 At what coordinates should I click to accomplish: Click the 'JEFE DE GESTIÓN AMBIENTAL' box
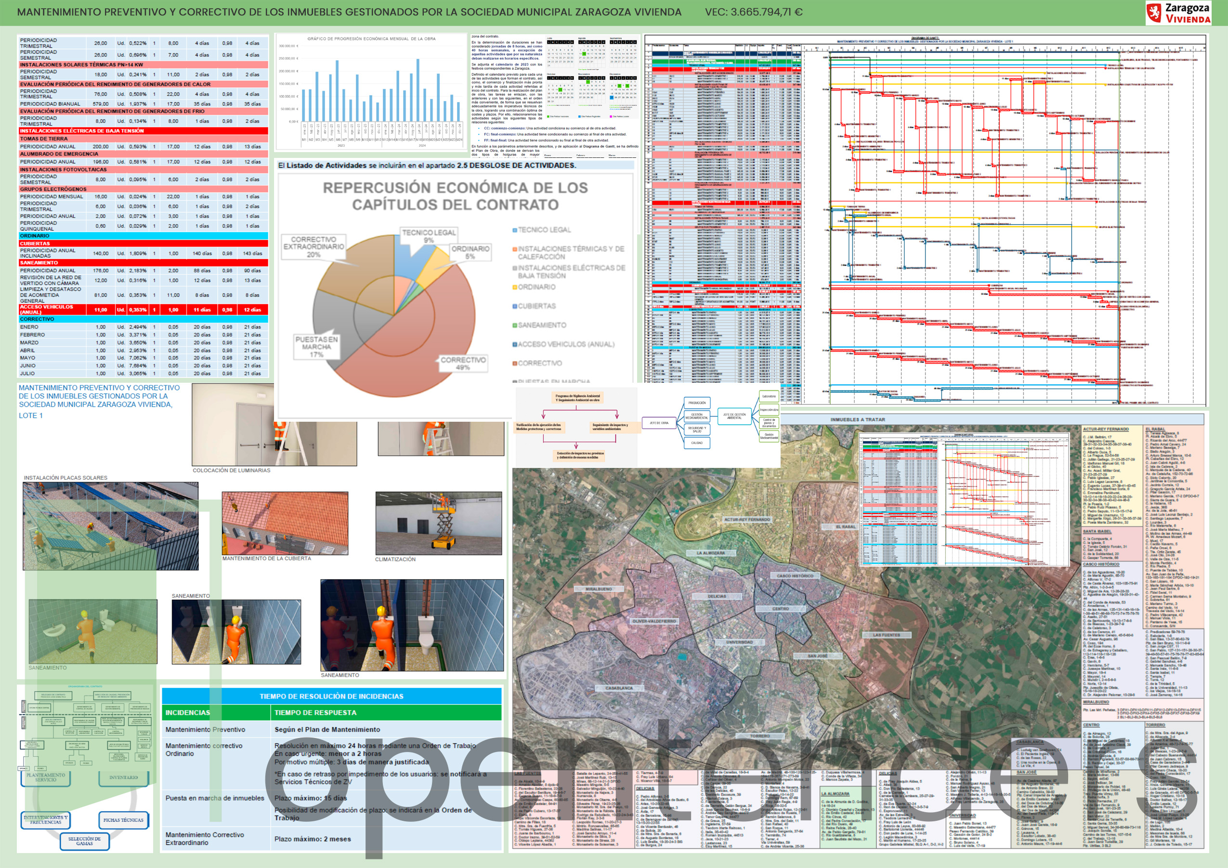point(734,416)
